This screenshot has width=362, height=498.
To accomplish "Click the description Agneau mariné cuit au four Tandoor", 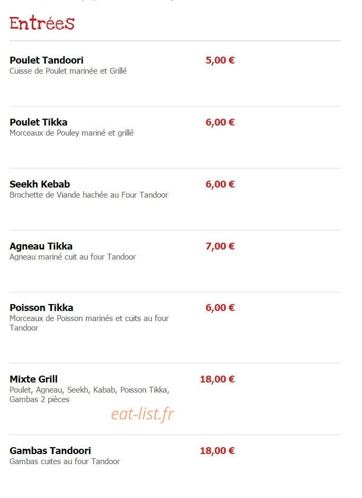I will click(73, 256).
